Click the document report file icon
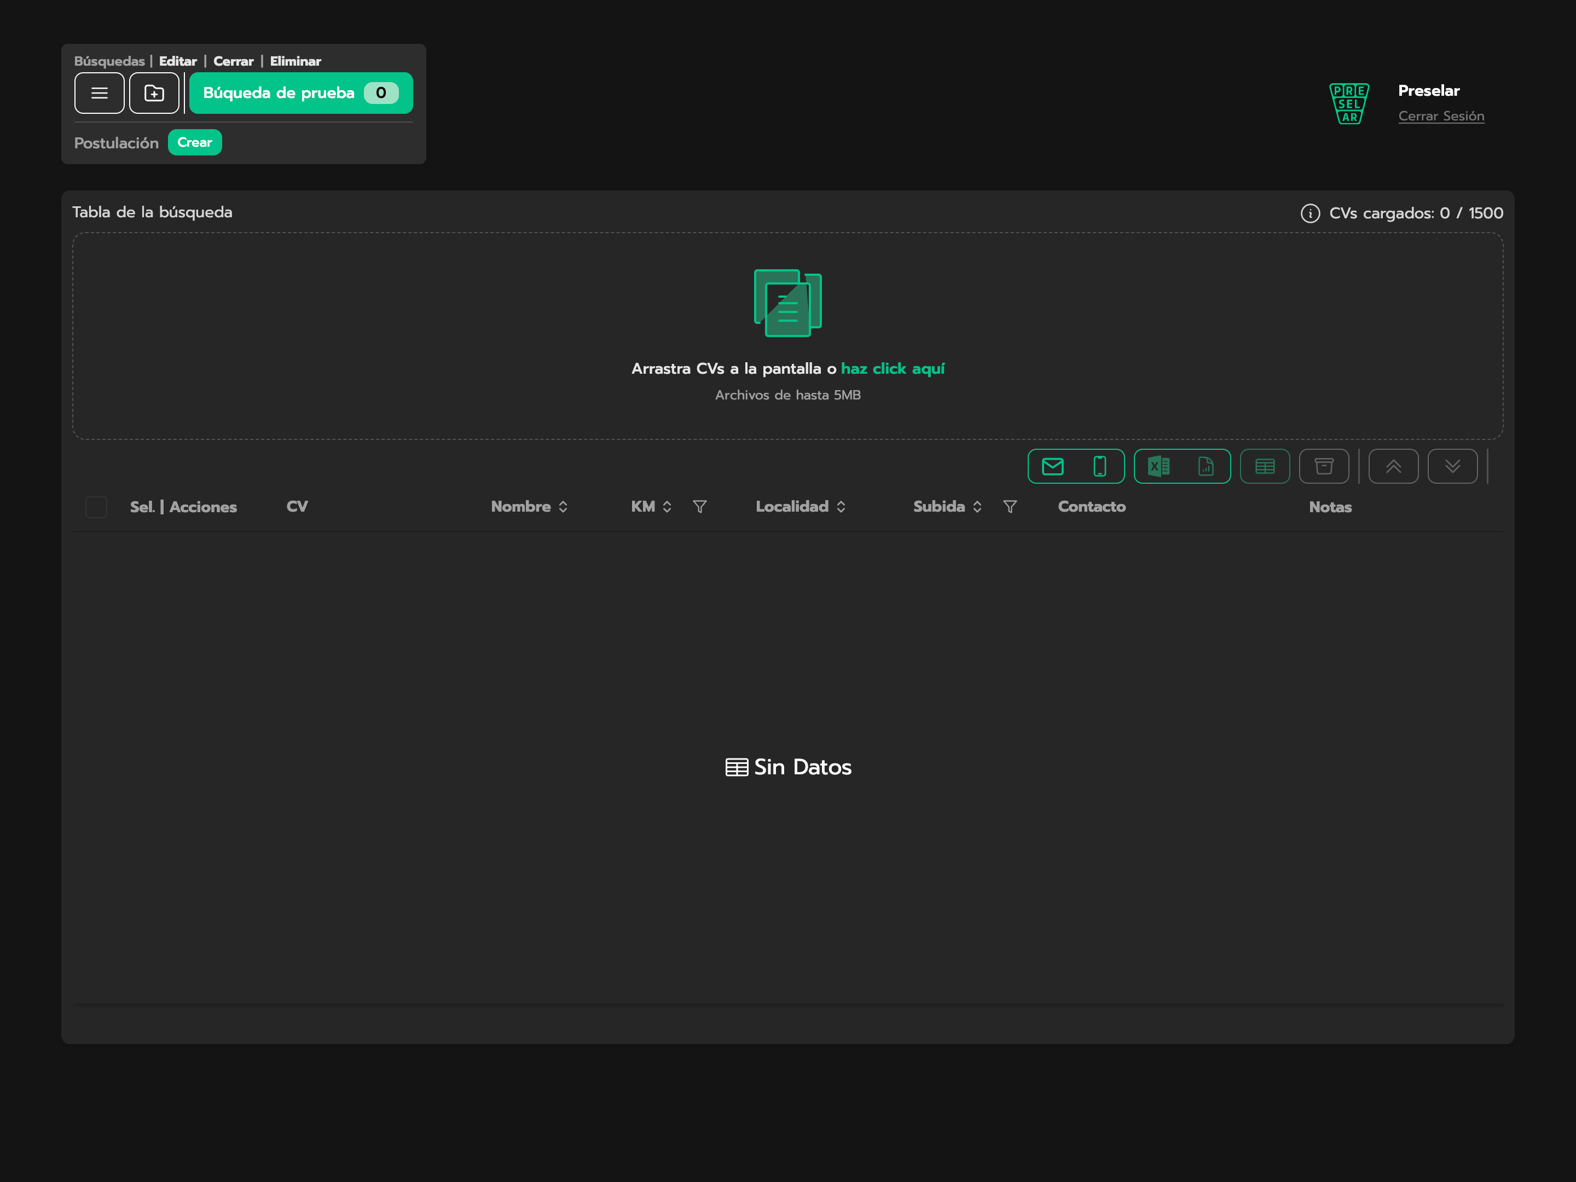This screenshot has height=1182, width=1576. pos(1206,467)
